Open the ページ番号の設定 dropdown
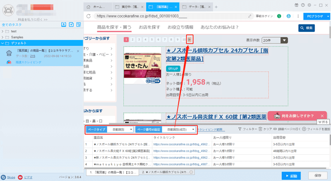The width and height of the screenshot is (331, 181). pyautogui.click(x=179, y=129)
